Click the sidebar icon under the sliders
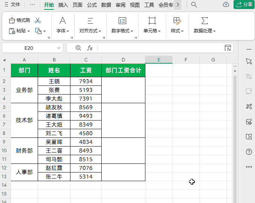The height and width of the screenshot is (203, 255). tap(249, 92)
